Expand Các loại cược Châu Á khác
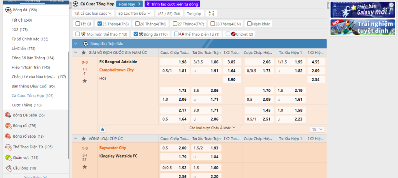This screenshot has width=398, height=178. (213, 128)
